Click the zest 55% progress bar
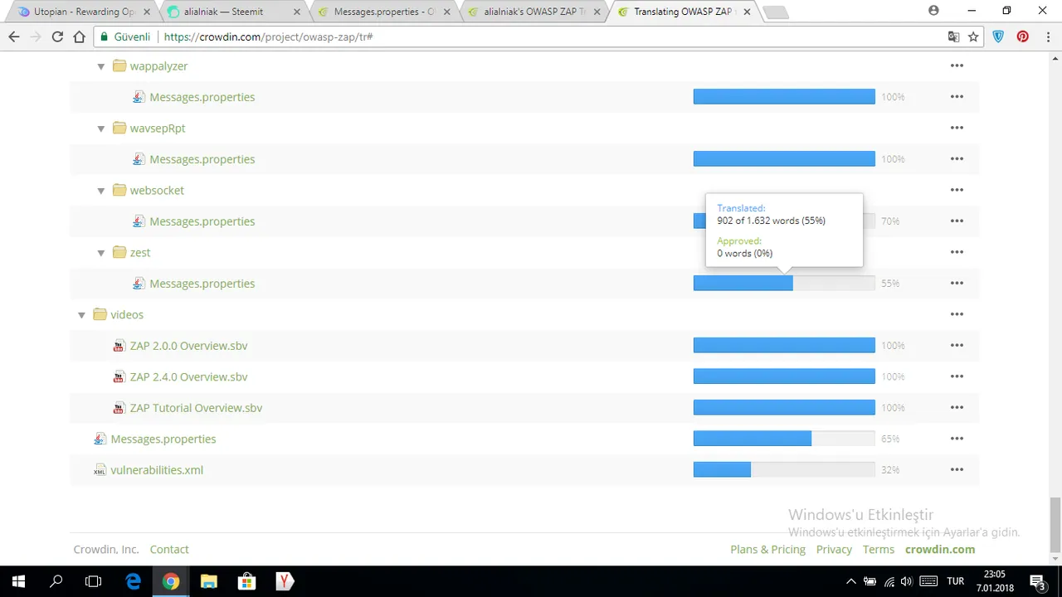The height and width of the screenshot is (597, 1062). point(784,284)
